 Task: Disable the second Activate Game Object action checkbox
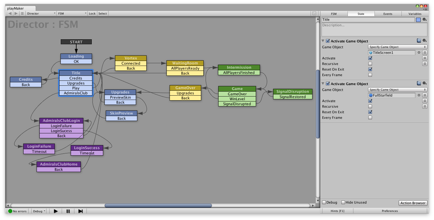(328, 84)
